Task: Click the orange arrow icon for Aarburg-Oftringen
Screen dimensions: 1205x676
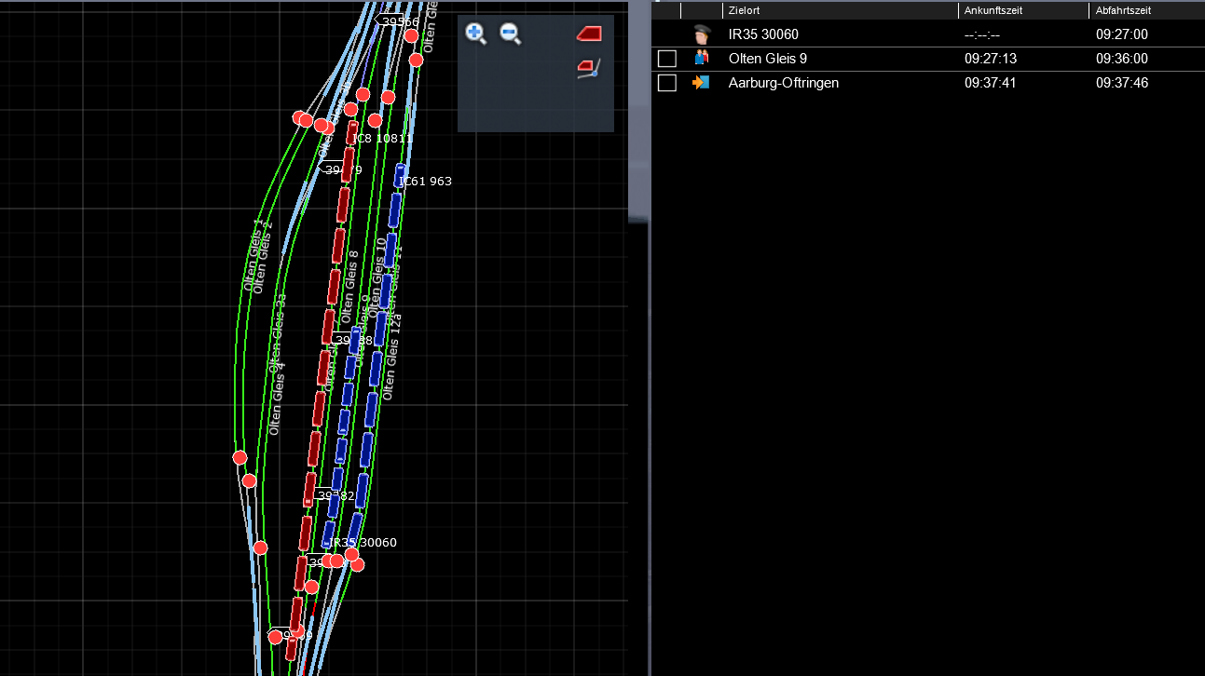Action: tap(701, 83)
